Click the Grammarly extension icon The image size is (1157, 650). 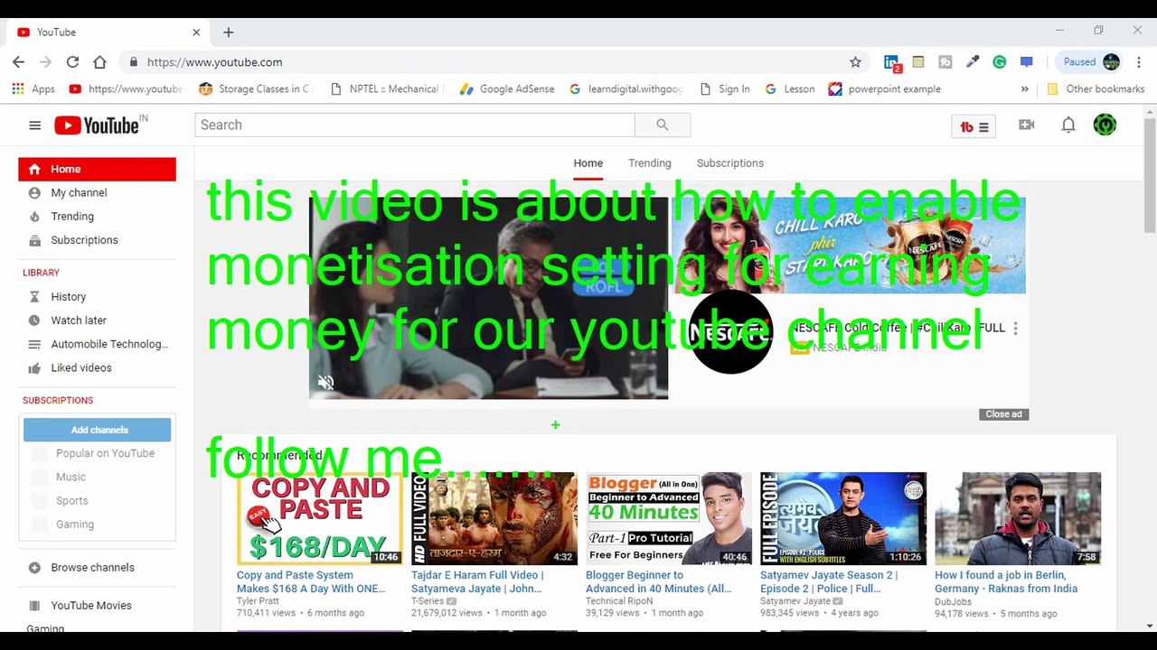(999, 62)
